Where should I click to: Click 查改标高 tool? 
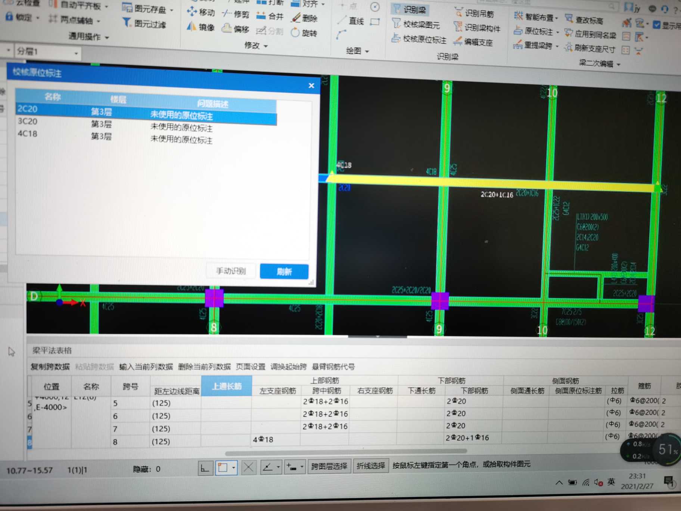coord(585,19)
